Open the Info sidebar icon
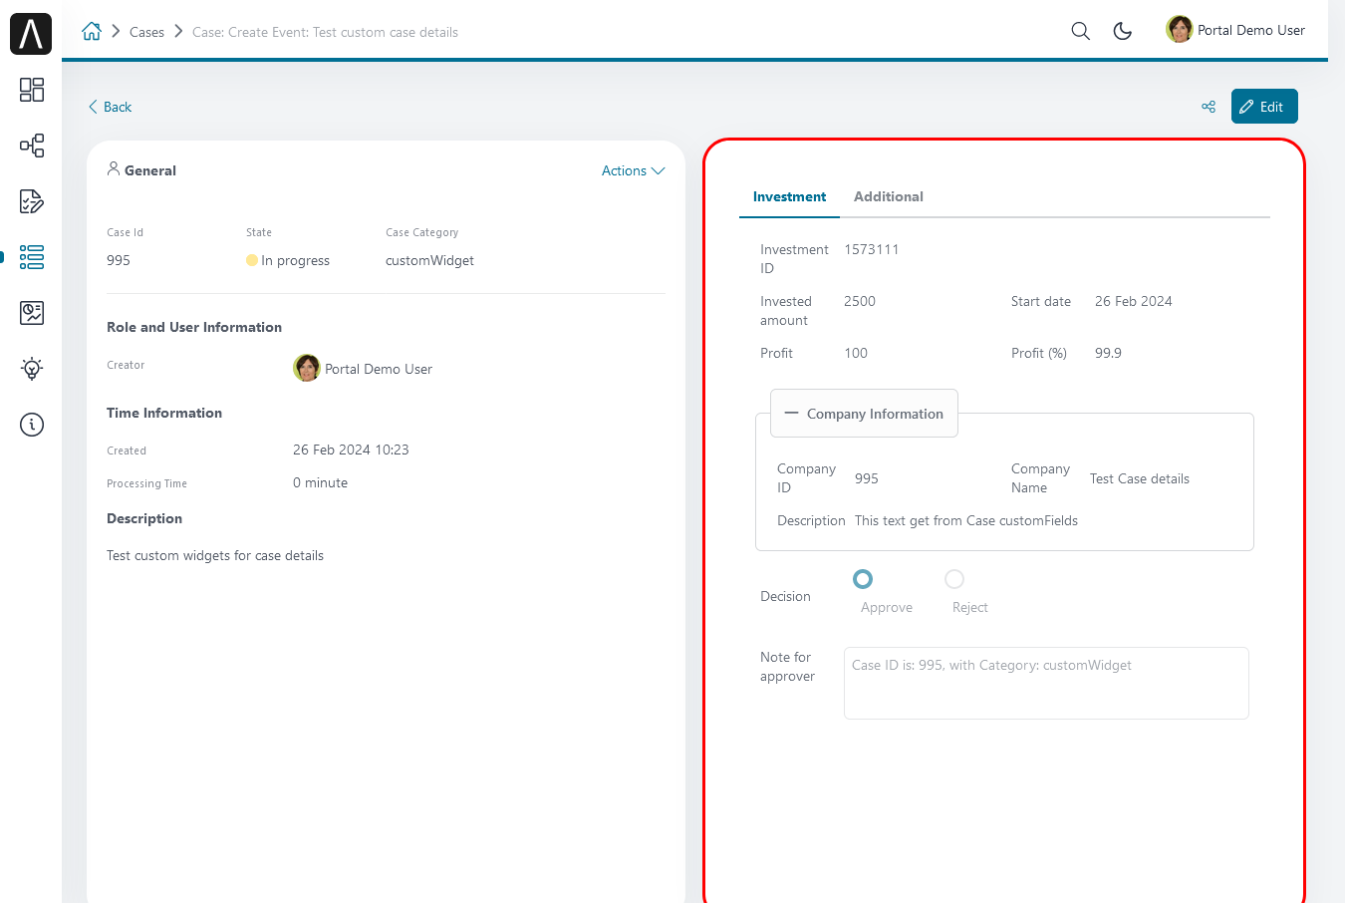The height and width of the screenshot is (903, 1345). tap(32, 425)
